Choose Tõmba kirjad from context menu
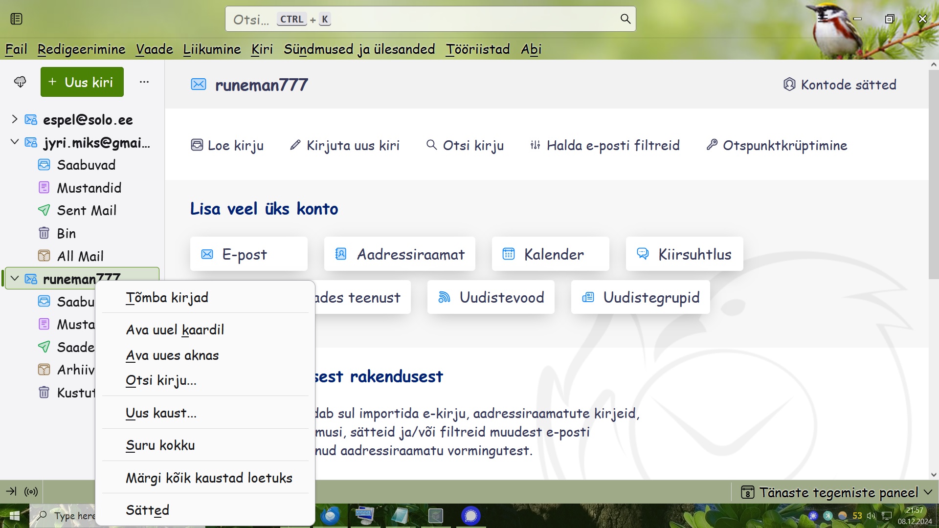Screen dimensions: 939x528 (x=205, y=297)
